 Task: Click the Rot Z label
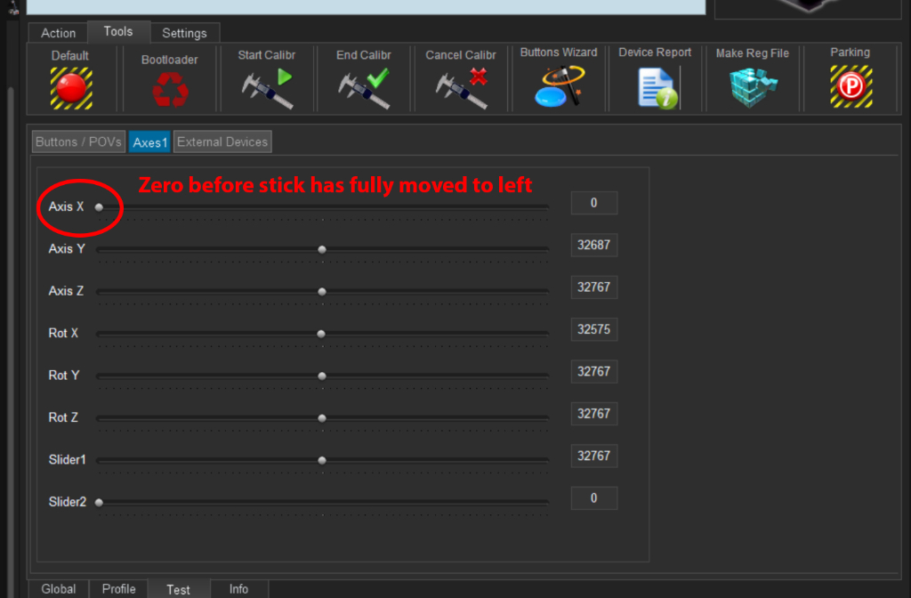(x=63, y=417)
